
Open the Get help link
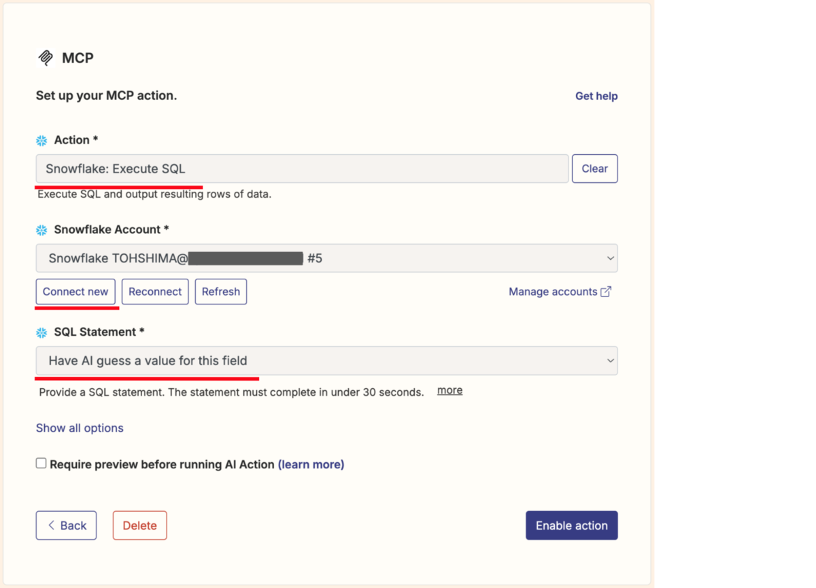[x=596, y=96]
